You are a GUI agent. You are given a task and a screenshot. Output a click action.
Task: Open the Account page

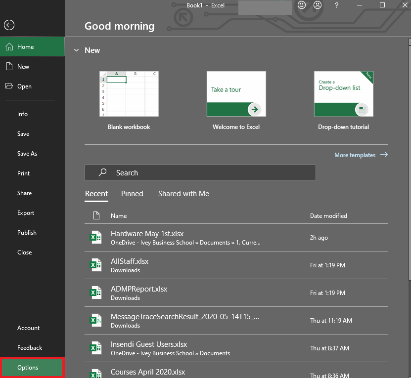tap(29, 328)
